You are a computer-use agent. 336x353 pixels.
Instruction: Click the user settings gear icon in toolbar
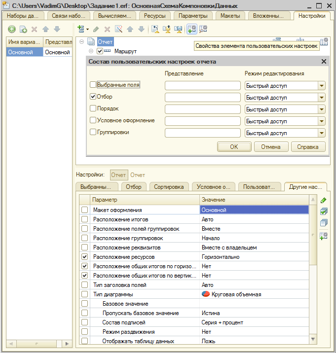point(203,30)
